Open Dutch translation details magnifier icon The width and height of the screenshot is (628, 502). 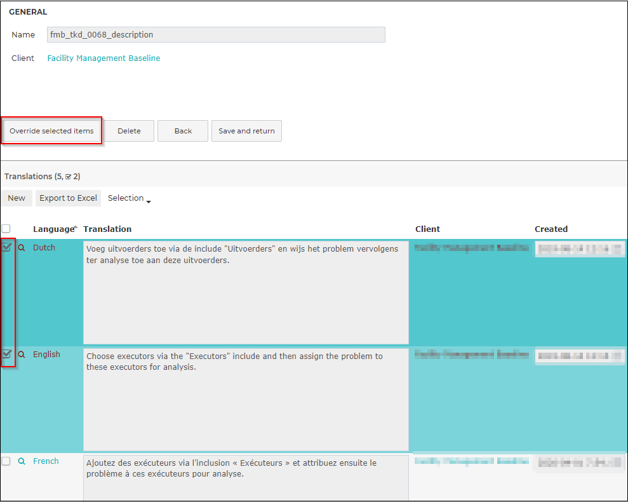point(22,248)
